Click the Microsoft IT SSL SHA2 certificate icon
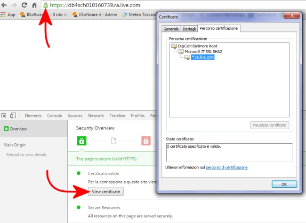The height and width of the screenshot is (223, 306). coord(180,52)
